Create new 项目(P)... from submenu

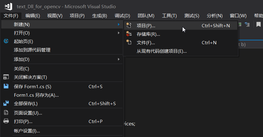(181, 26)
